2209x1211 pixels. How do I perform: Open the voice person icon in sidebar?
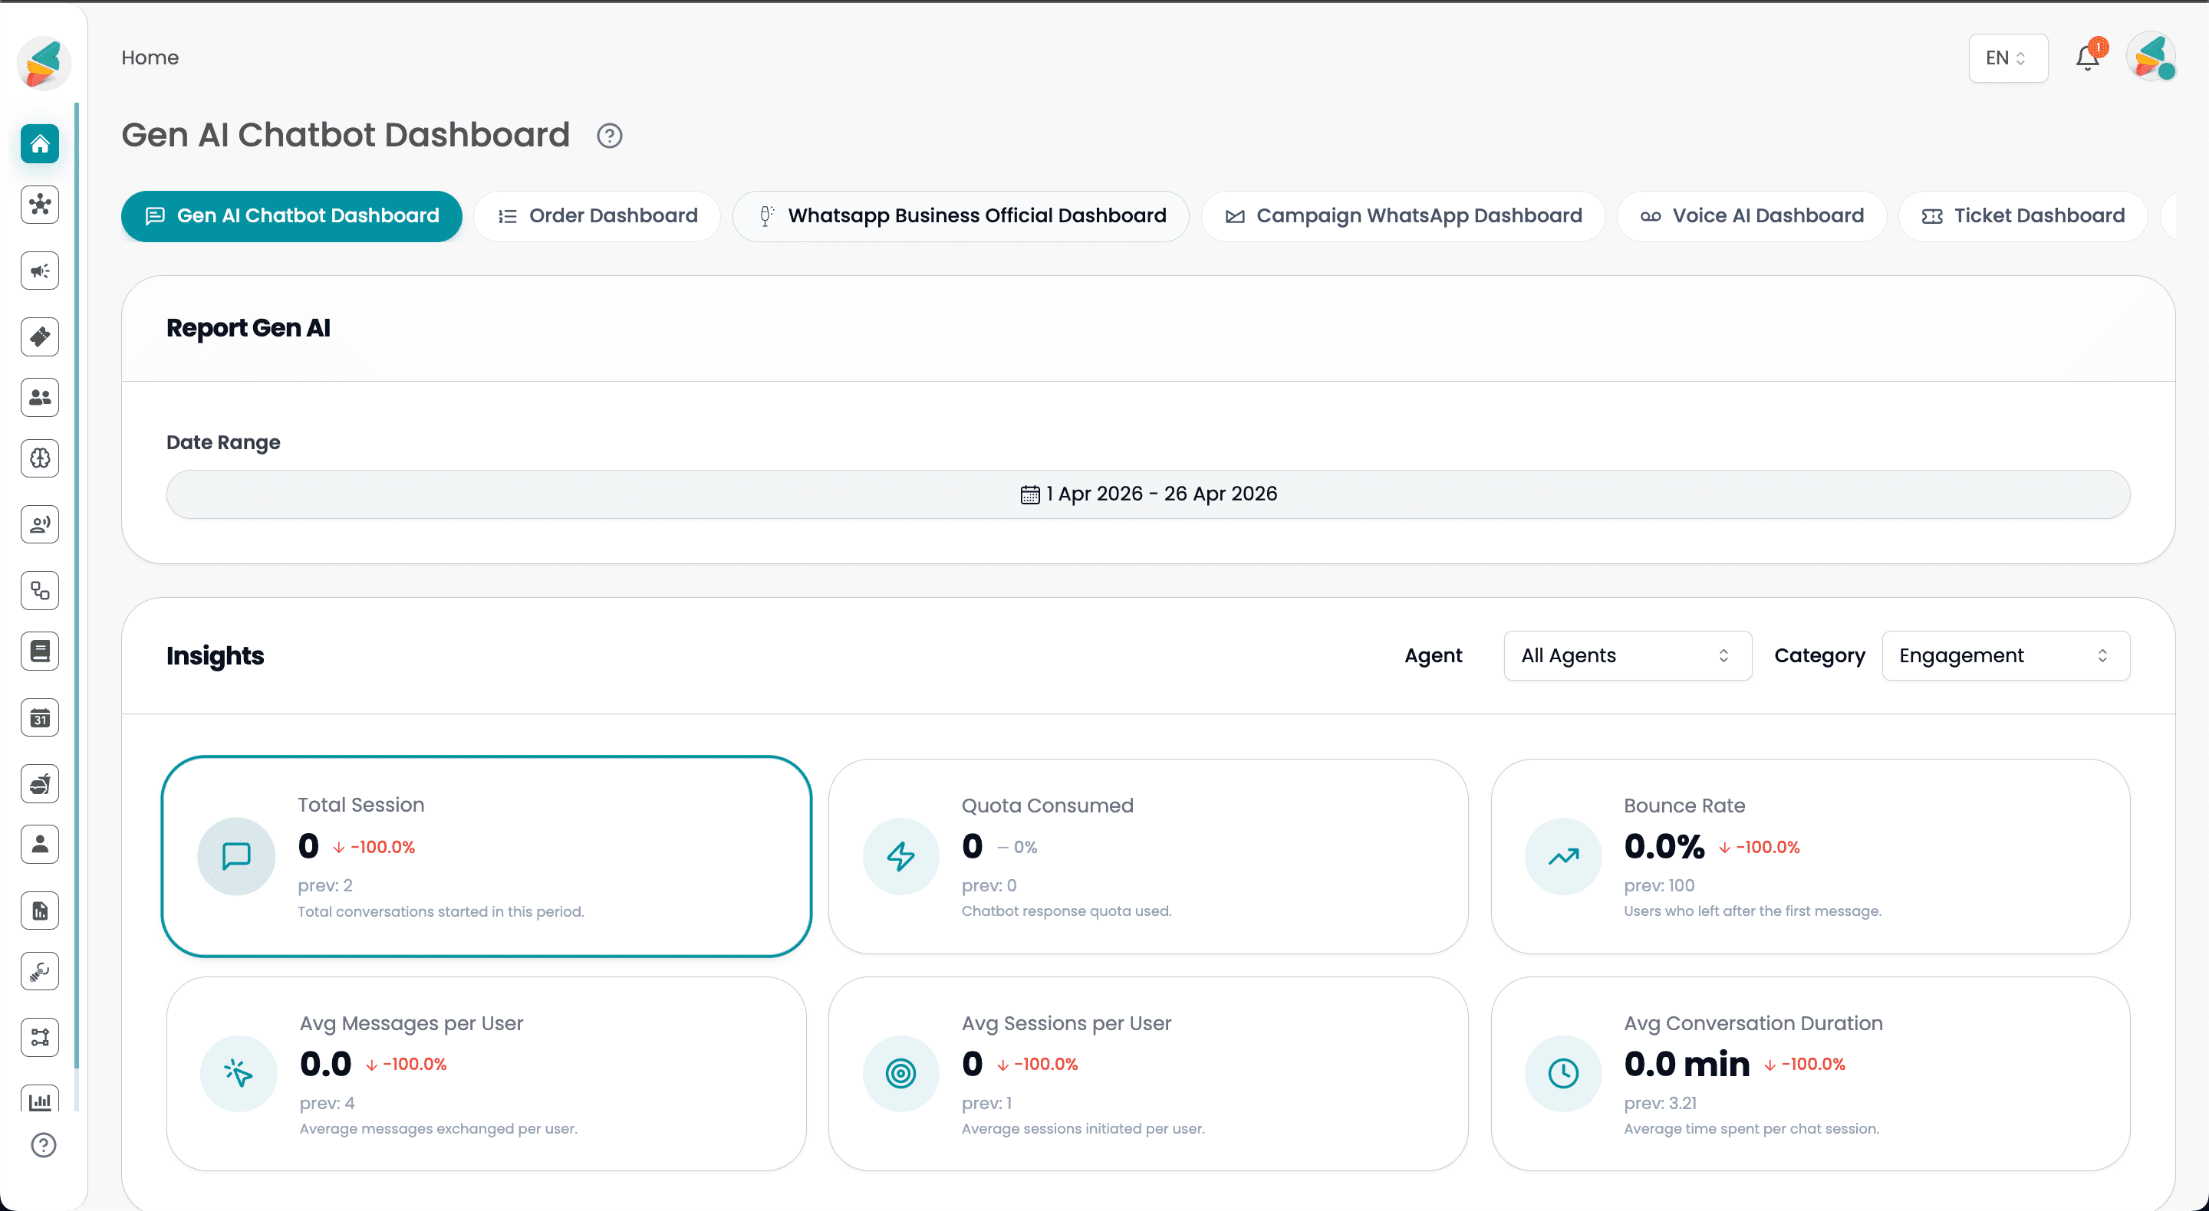pyautogui.click(x=41, y=524)
